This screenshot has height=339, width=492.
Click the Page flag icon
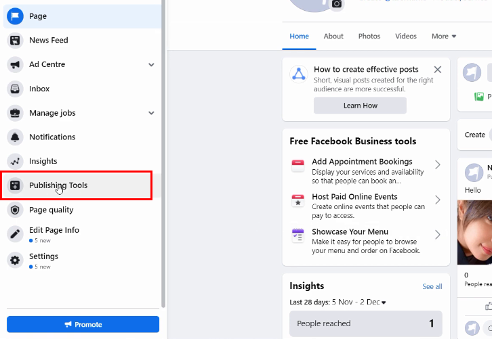tap(15, 16)
